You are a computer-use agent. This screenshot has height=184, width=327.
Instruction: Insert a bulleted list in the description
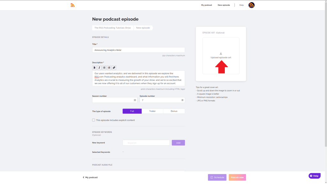(104, 67)
